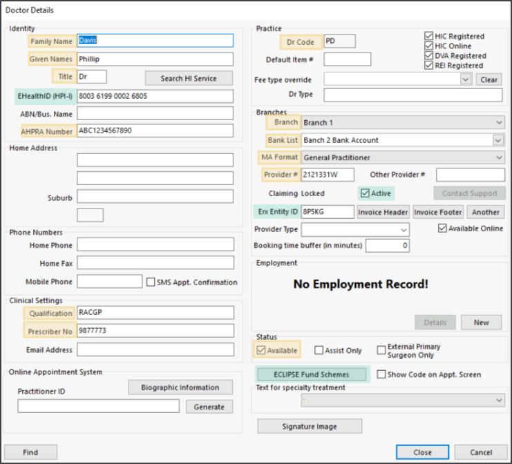This screenshot has width=512, height=464.
Task: Open the Signature Image dialog
Action: pyautogui.click(x=310, y=427)
